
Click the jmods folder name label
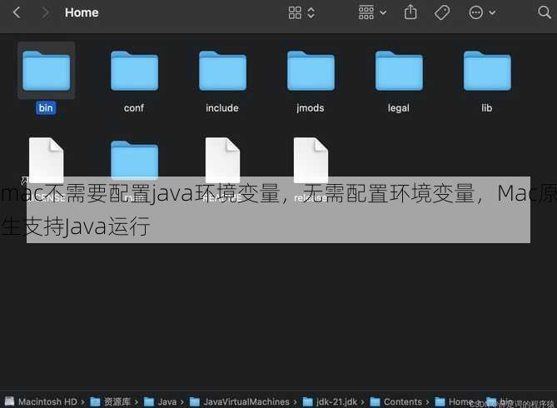(x=310, y=108)
